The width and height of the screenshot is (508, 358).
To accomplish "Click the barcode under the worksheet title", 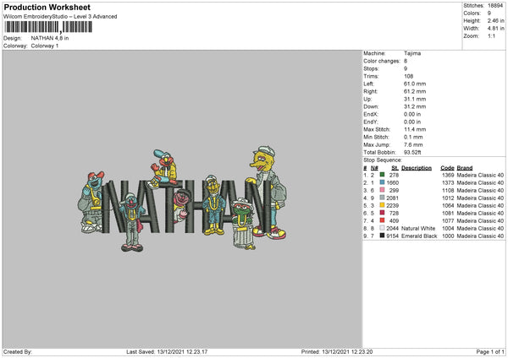I will 48,27.
